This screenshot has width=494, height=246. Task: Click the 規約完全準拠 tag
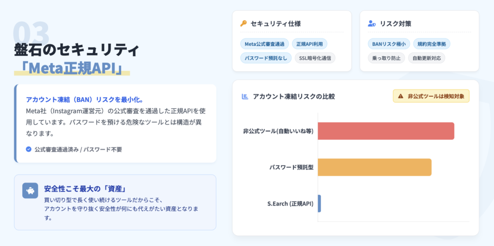(x=432, y=44)
